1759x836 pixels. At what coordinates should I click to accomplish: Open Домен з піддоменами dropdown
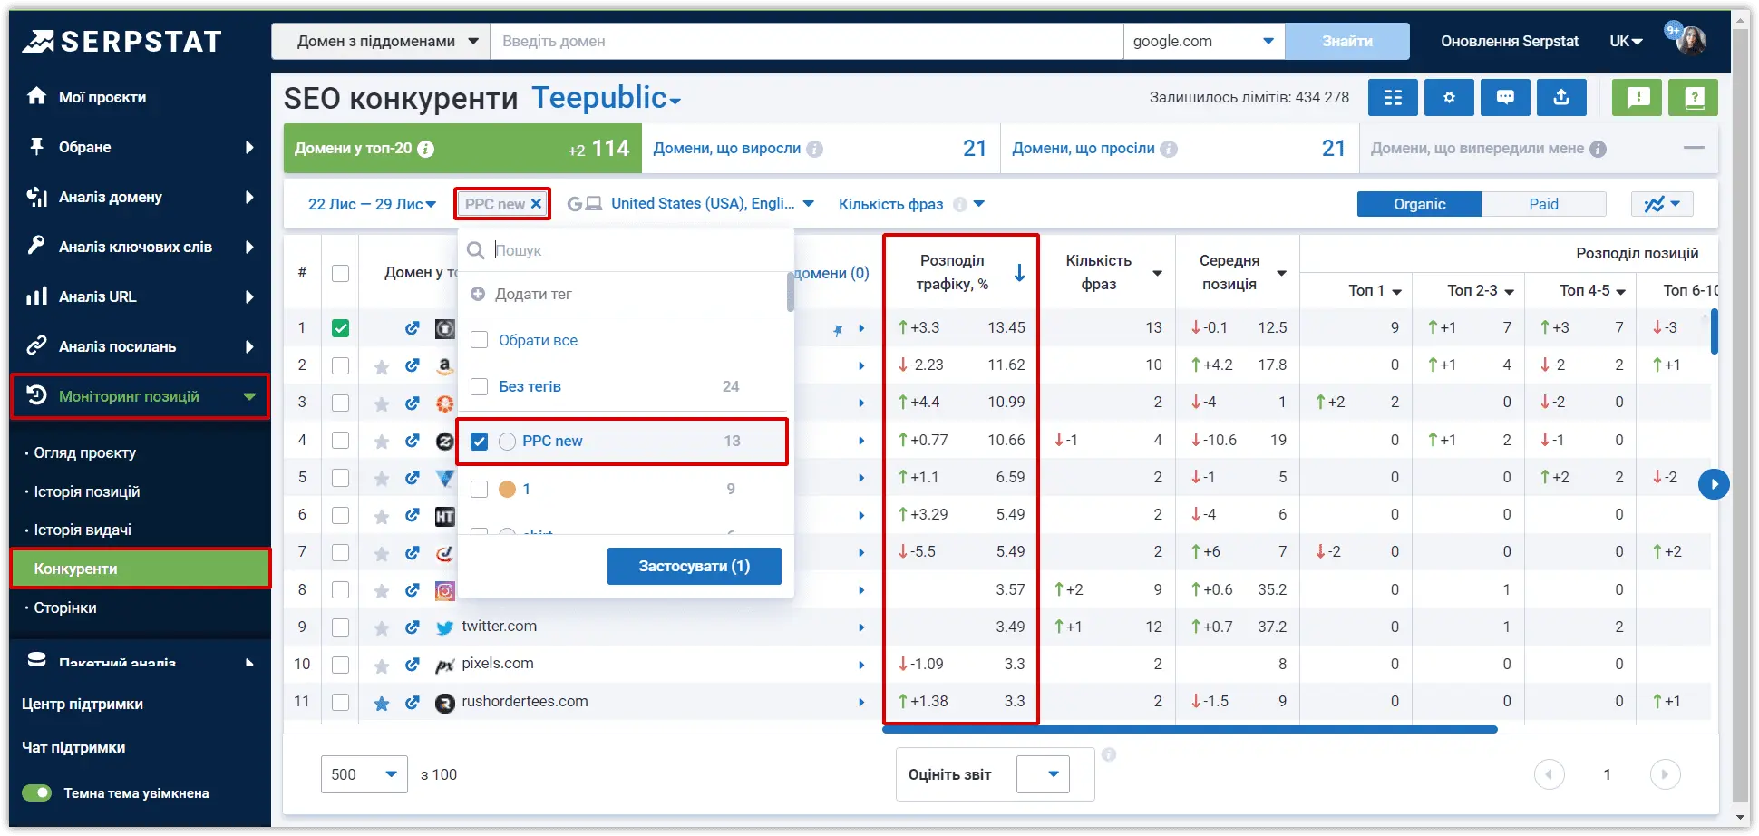(x=381, y=42)
